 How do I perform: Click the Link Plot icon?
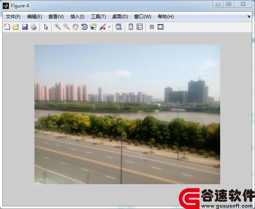[119, 27]
